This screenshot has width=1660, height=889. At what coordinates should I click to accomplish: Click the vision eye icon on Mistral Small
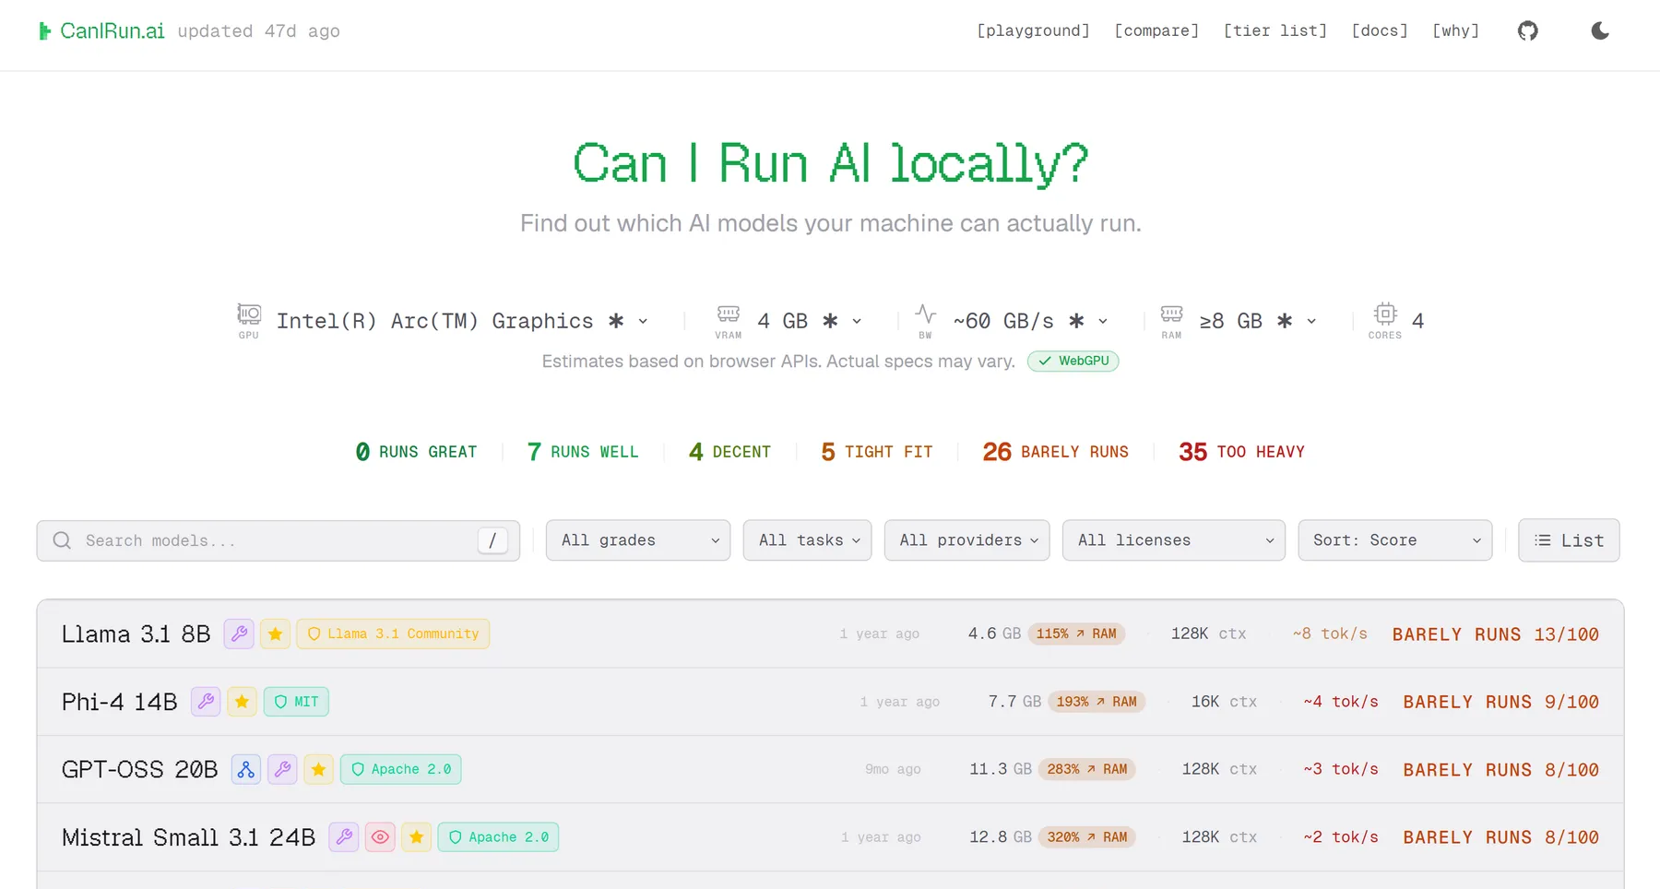click(380, 837)
